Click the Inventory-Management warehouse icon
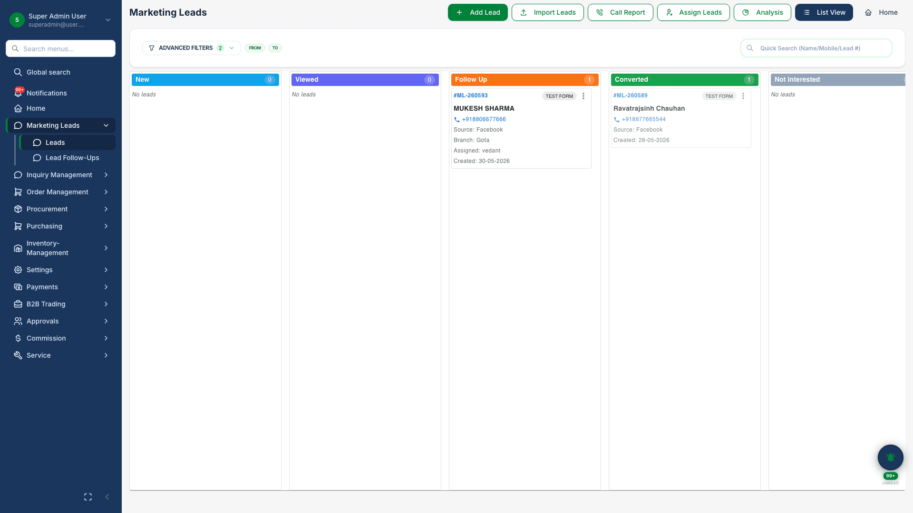 pos(18,248)
